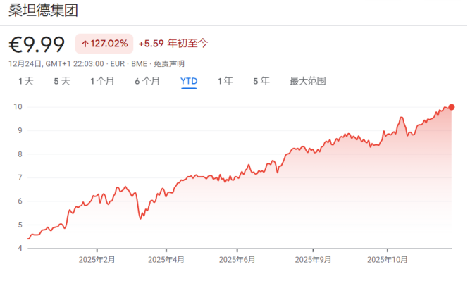Select the YTD range tab
Screen dimensions: 470x281
click(189, 81)
